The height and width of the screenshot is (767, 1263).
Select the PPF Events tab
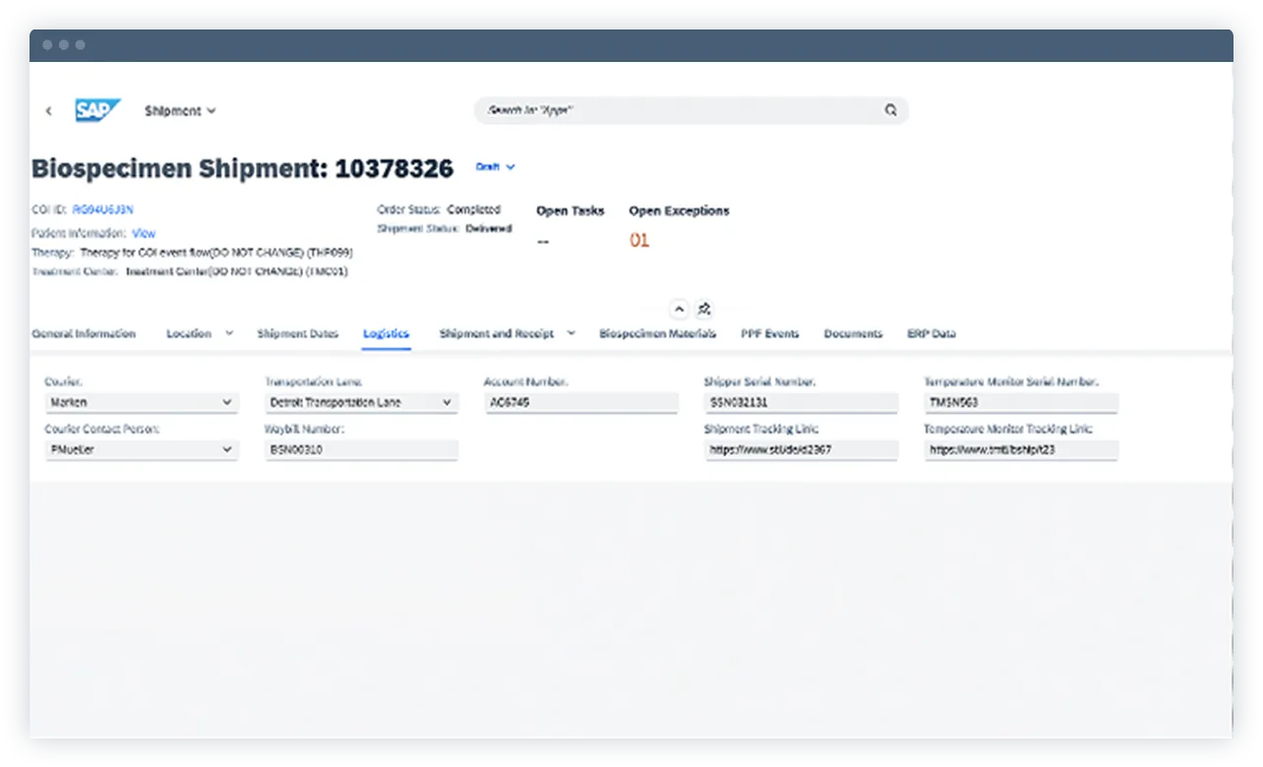(770, 333)
